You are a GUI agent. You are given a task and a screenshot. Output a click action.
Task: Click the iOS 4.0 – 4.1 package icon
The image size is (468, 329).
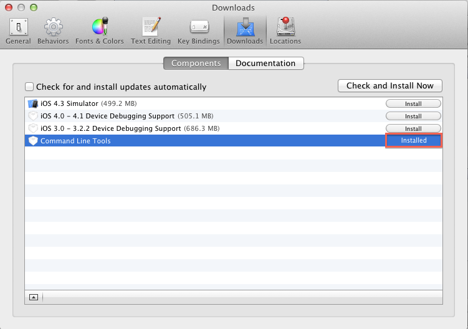coord(33,116)
